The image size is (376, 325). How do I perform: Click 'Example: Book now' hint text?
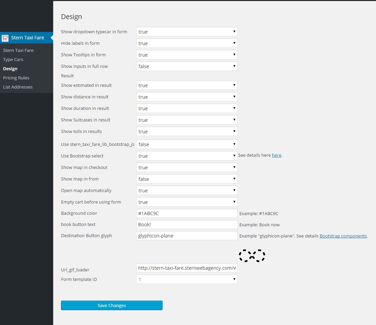click(259, 225)
